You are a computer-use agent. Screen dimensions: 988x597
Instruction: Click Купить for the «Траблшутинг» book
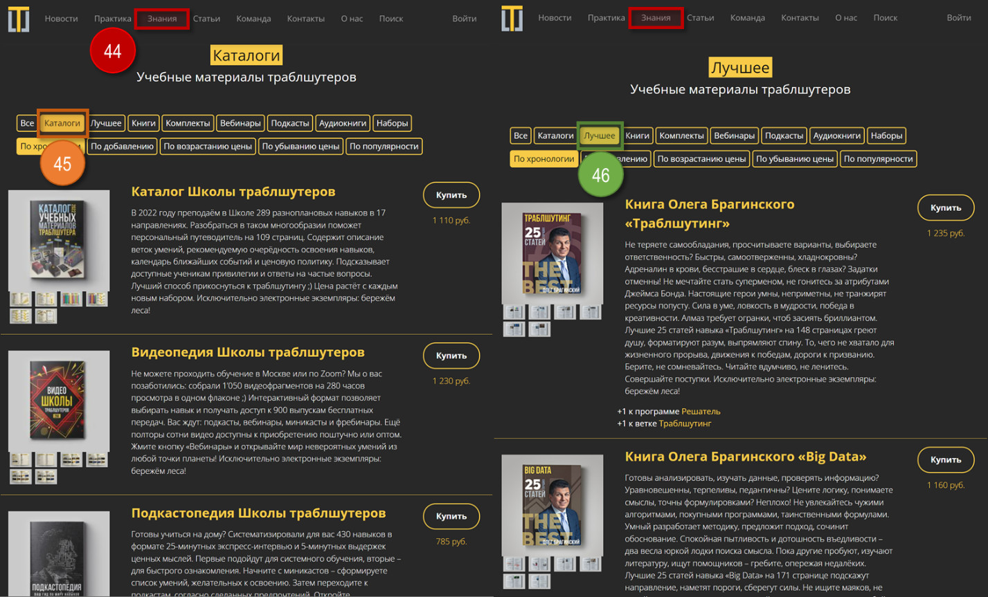click(x=946, y=208)
